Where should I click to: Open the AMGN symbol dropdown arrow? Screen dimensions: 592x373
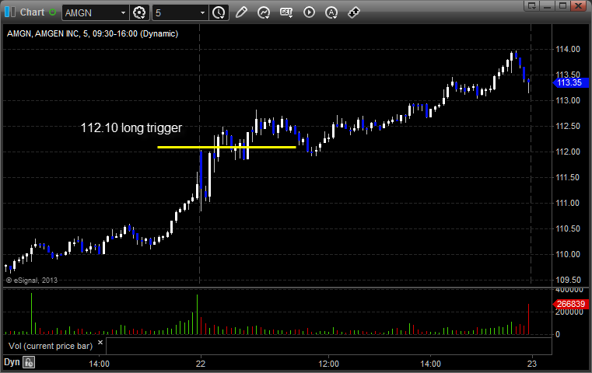click(x=123, y=13)
